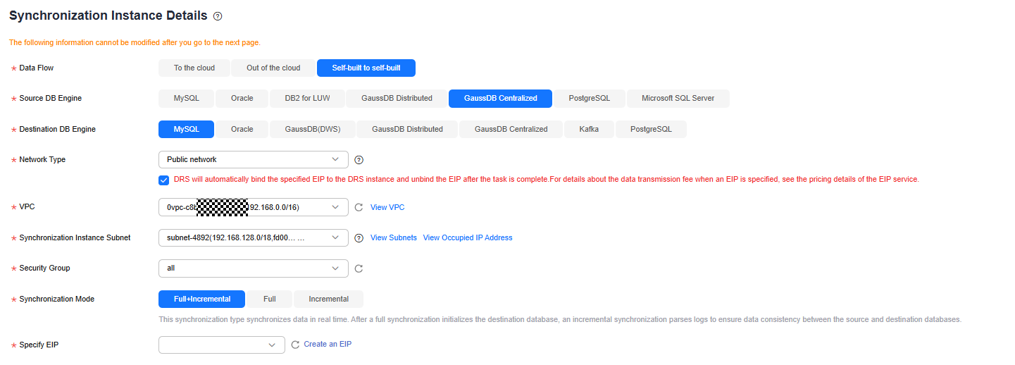The width and height of the screenshot is (1015, 365).
Task: Open the Network Type dropdown
Action: 254,160
